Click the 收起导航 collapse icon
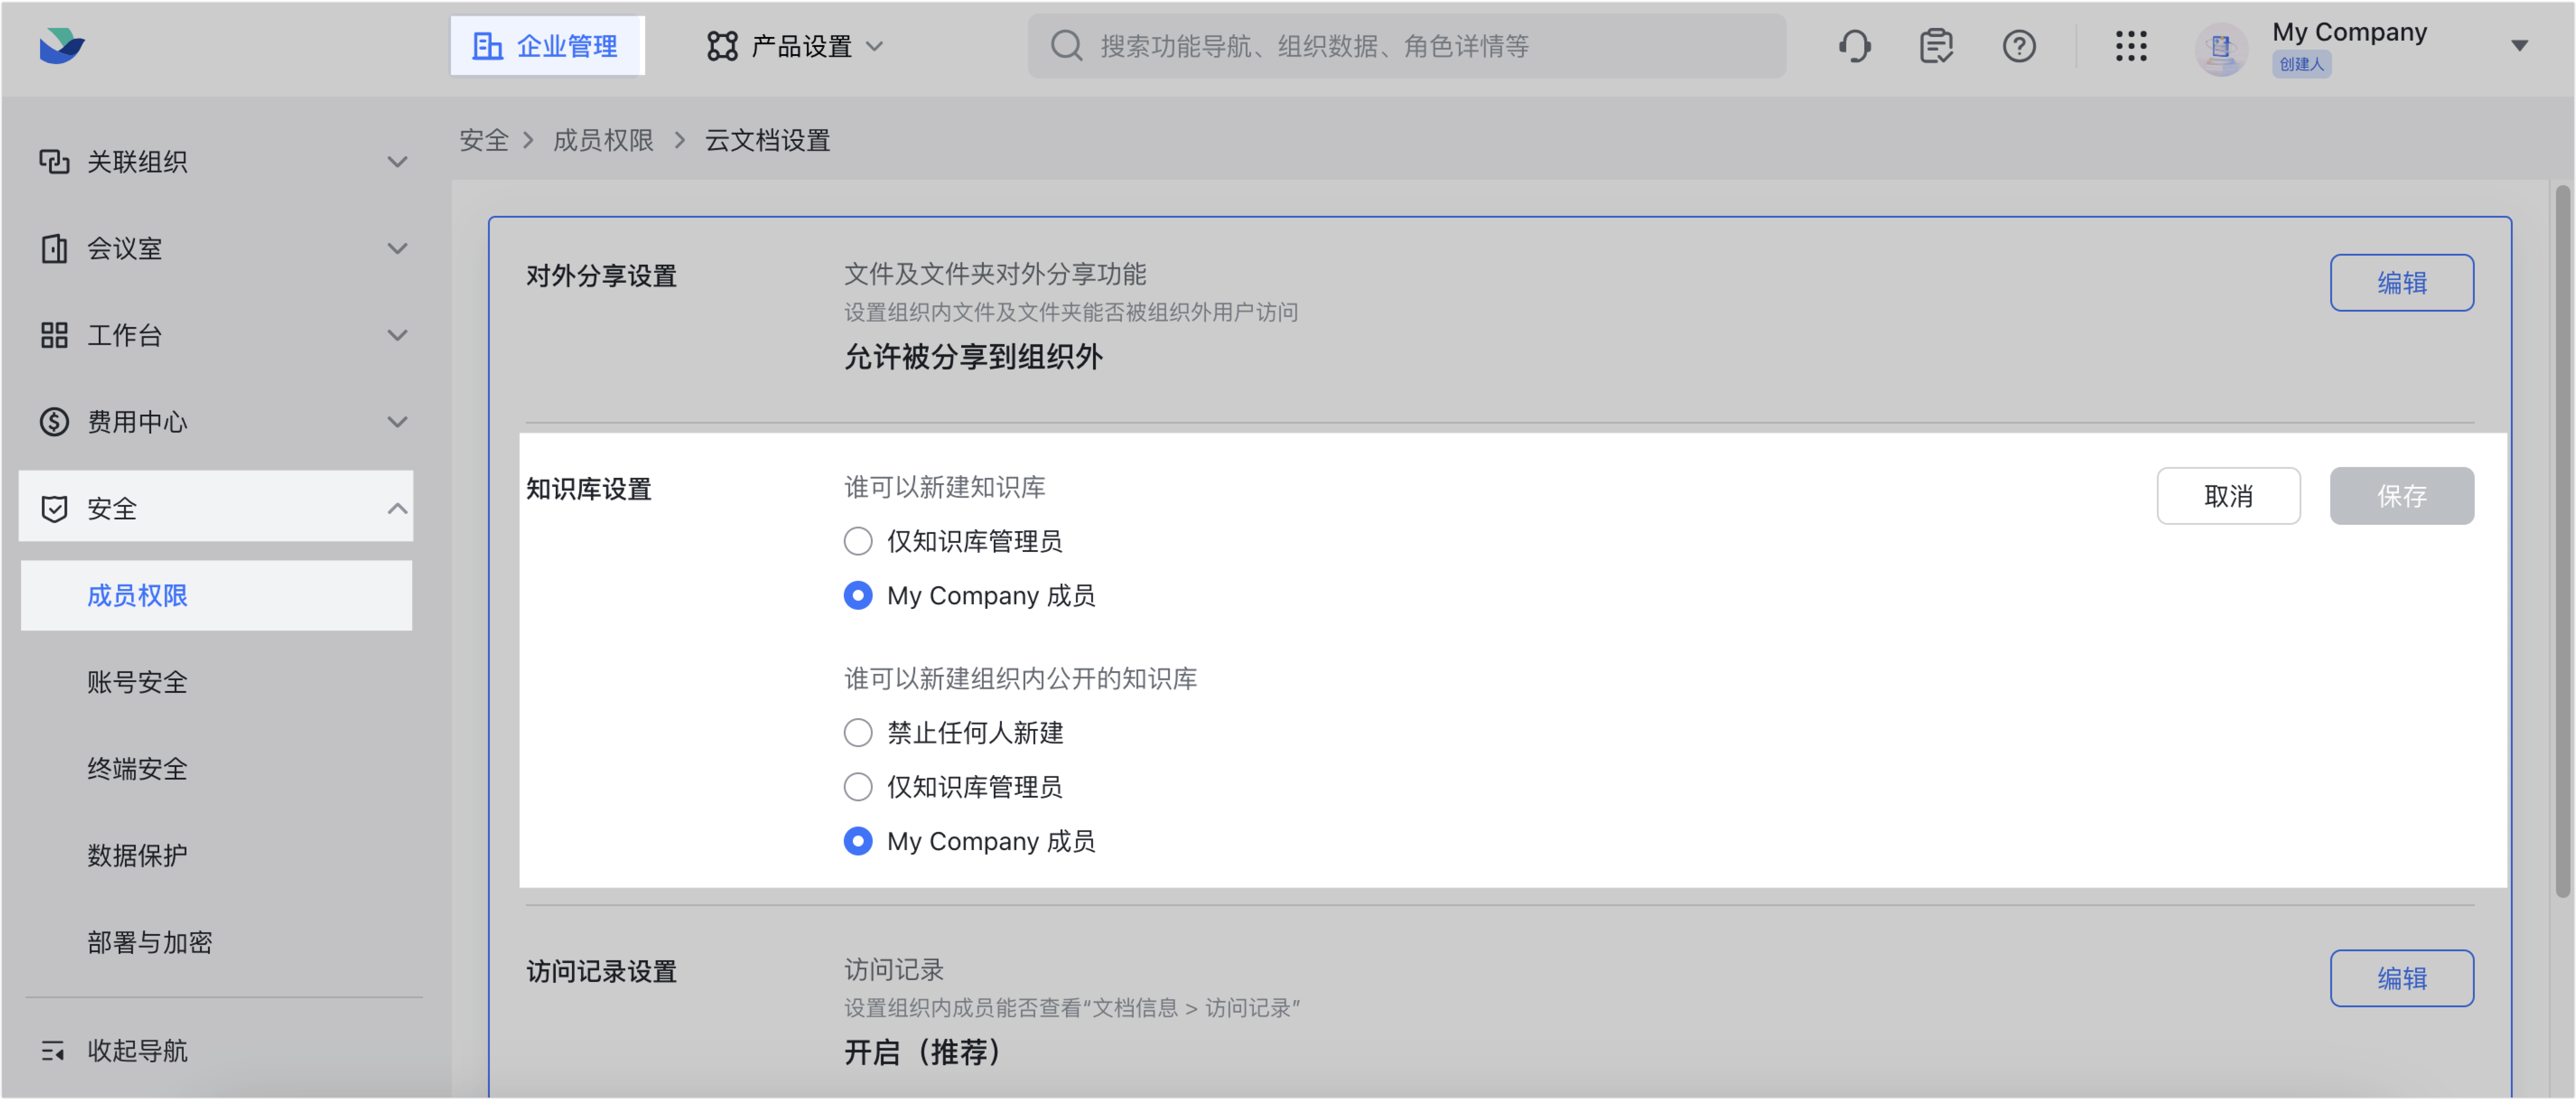Viewport: 2576px width, 1099px height. tap(53, 1051)
